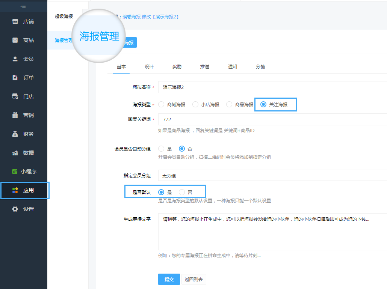Click the 门店 shop icon

coord(15,96)
